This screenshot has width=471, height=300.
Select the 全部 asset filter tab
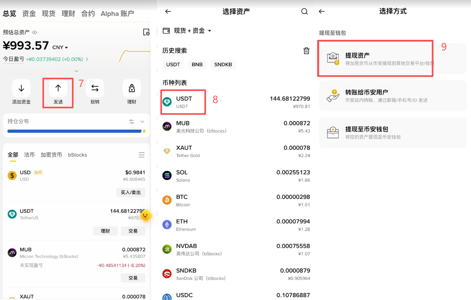coord(13,155)
